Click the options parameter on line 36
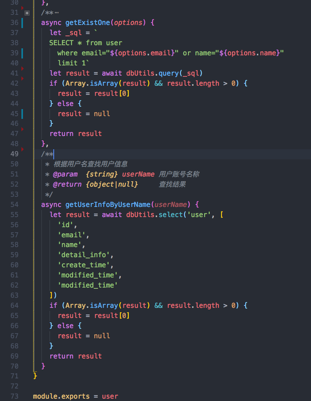The image size is (311, 401). pyautogui.click(x=128, y=23)
